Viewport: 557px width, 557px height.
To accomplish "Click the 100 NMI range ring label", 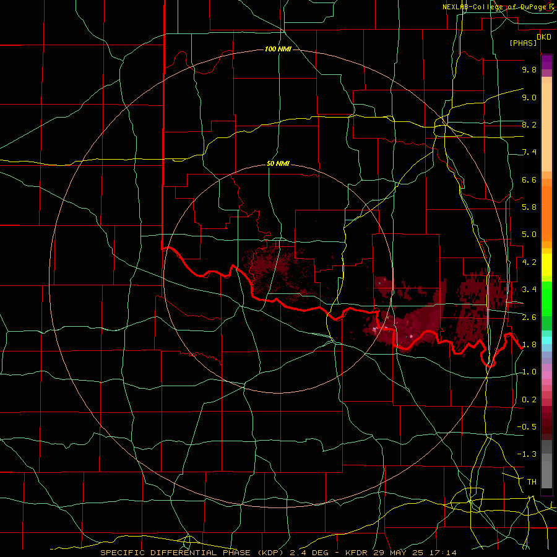I will pos(278,49).
